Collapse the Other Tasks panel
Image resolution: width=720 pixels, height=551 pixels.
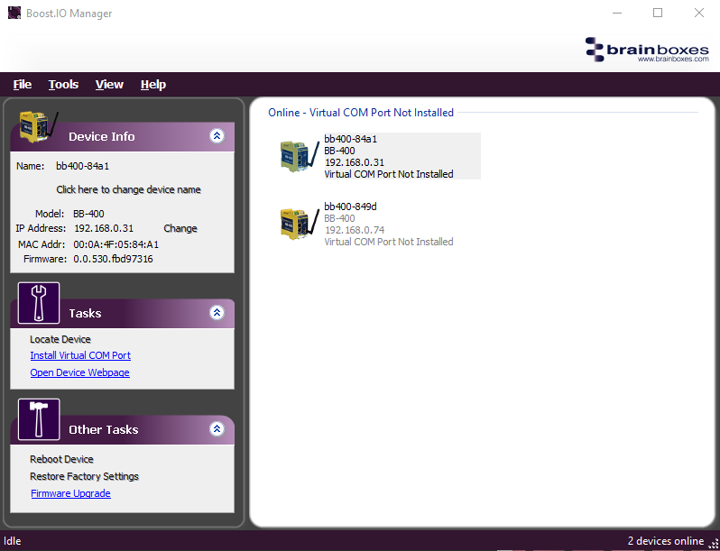coord(217,429)
